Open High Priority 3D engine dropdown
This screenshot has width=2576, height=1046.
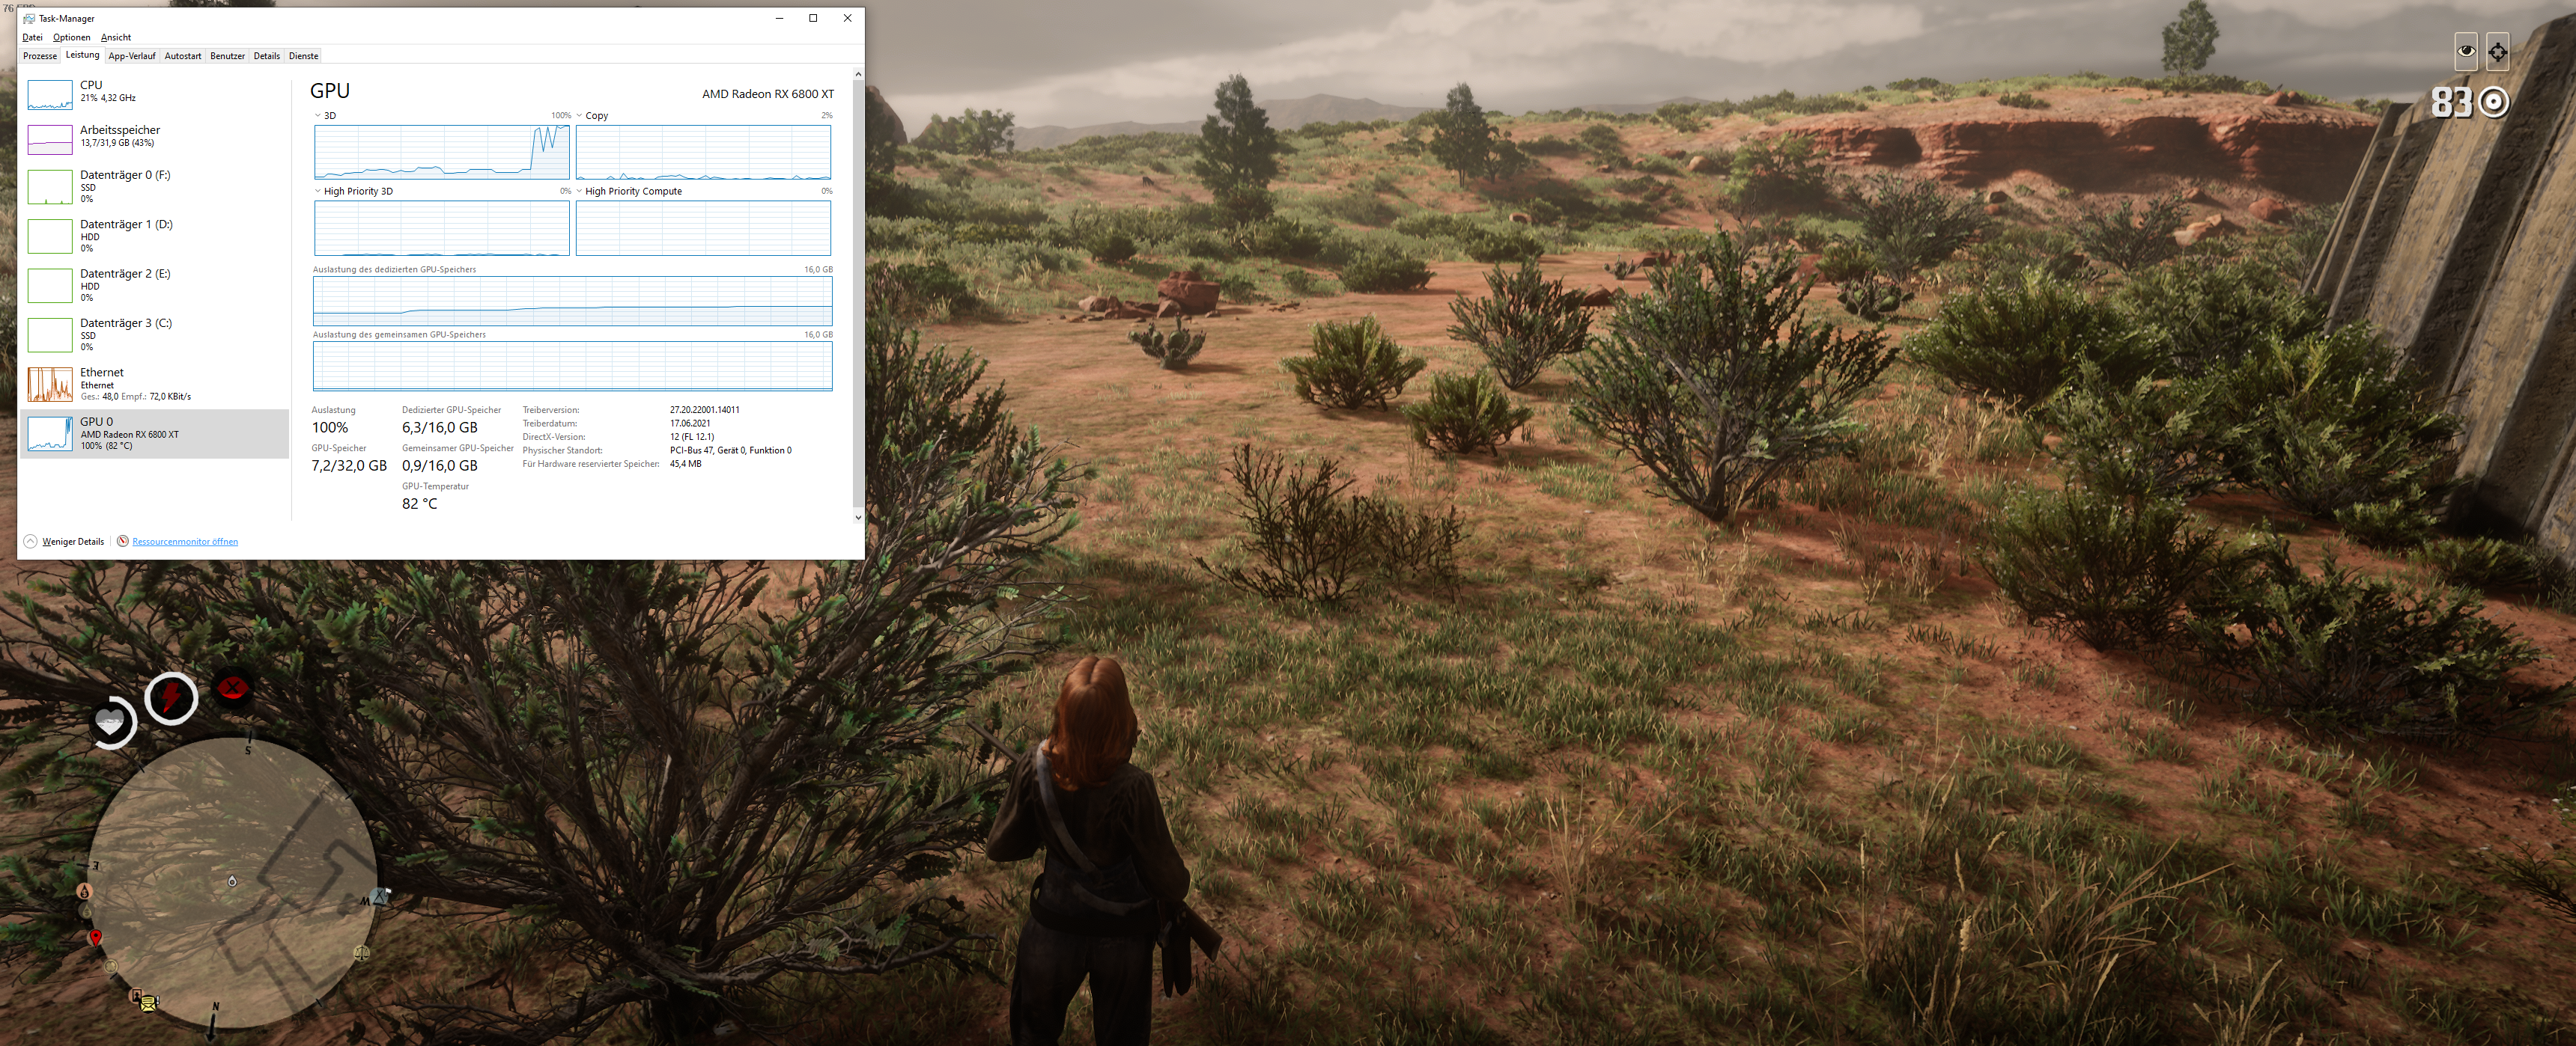(x=318, y=191)
